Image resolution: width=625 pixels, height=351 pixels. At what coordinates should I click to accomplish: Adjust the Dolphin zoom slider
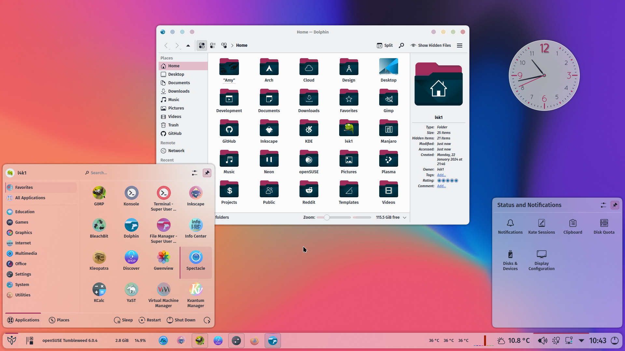coord(334,217)
